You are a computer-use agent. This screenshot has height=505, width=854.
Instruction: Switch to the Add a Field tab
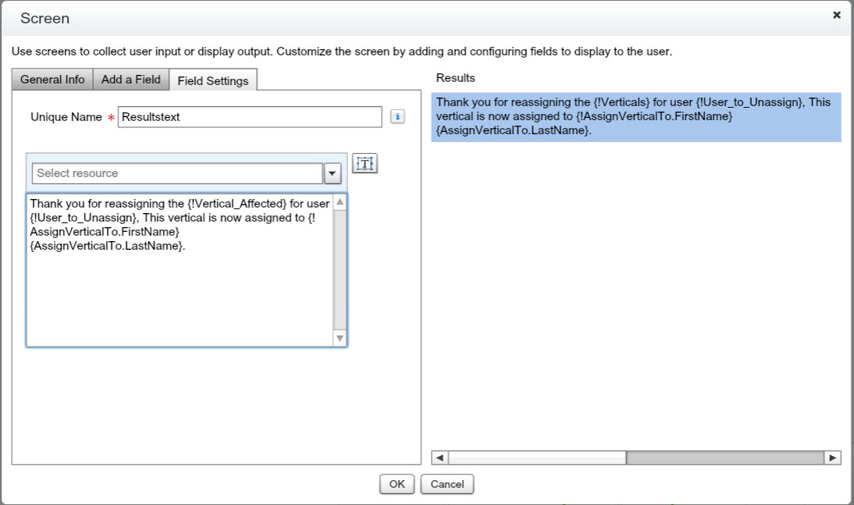click(131, 80)
